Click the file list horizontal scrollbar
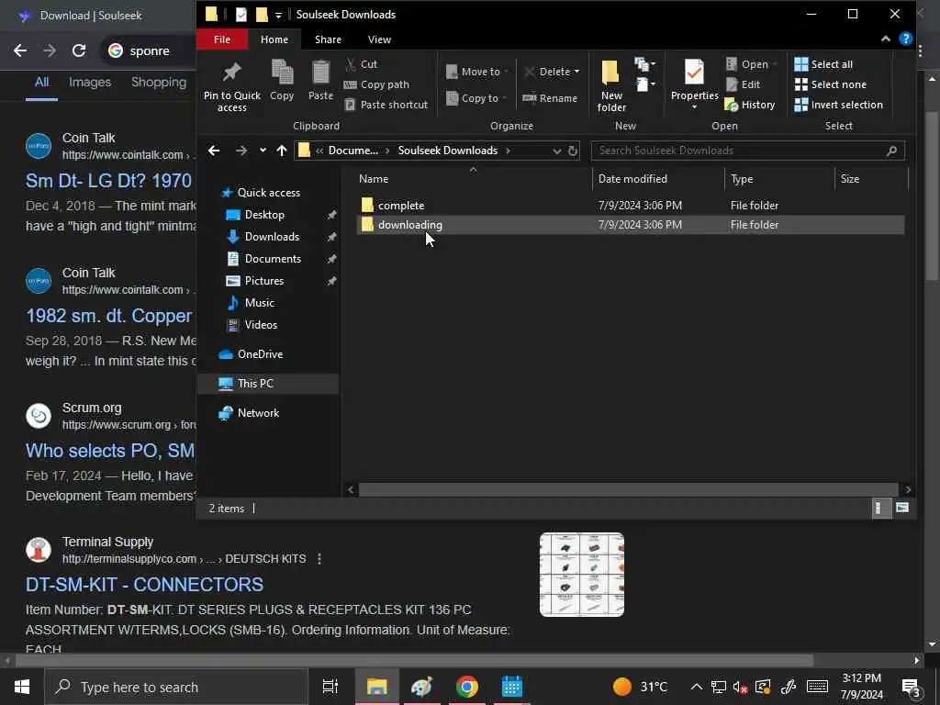Screen dimensions: 940x705 click(628, 490)
